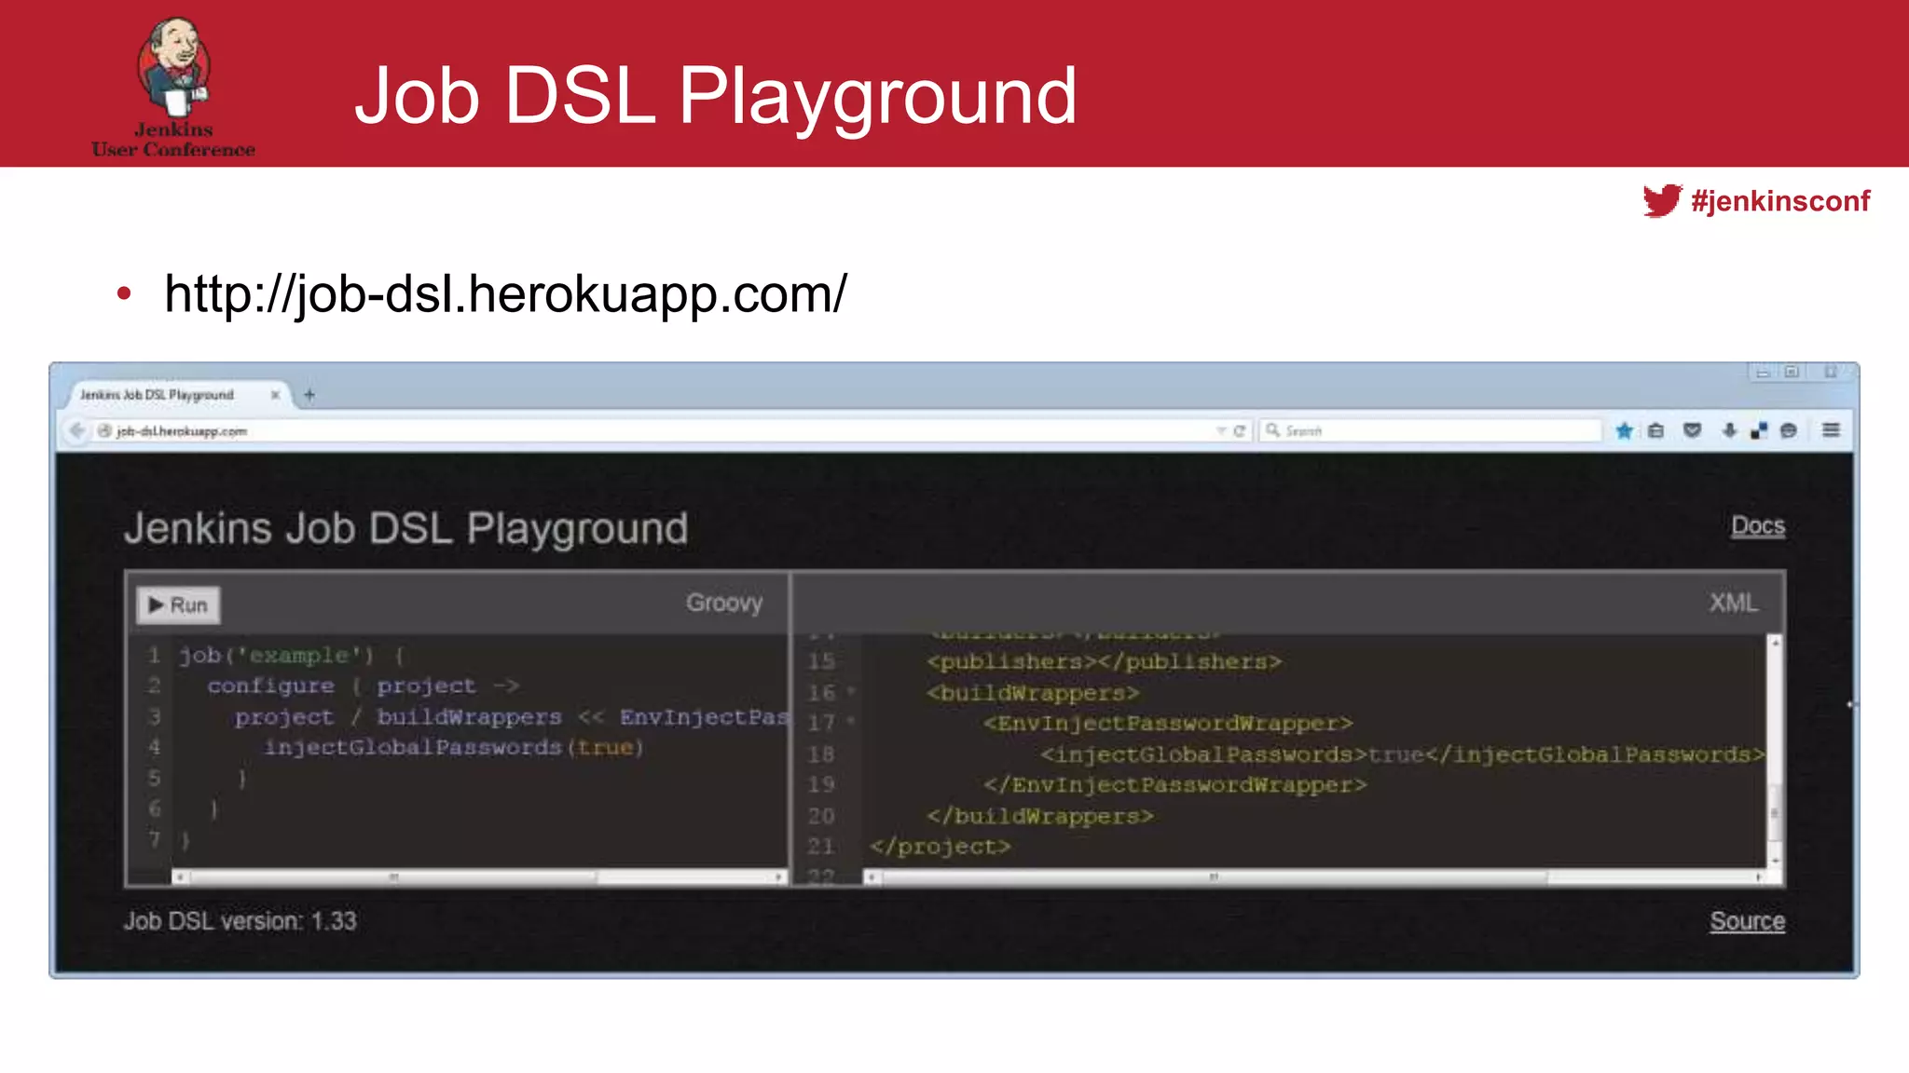Click the </project> XML line

[x=940, y=847]
